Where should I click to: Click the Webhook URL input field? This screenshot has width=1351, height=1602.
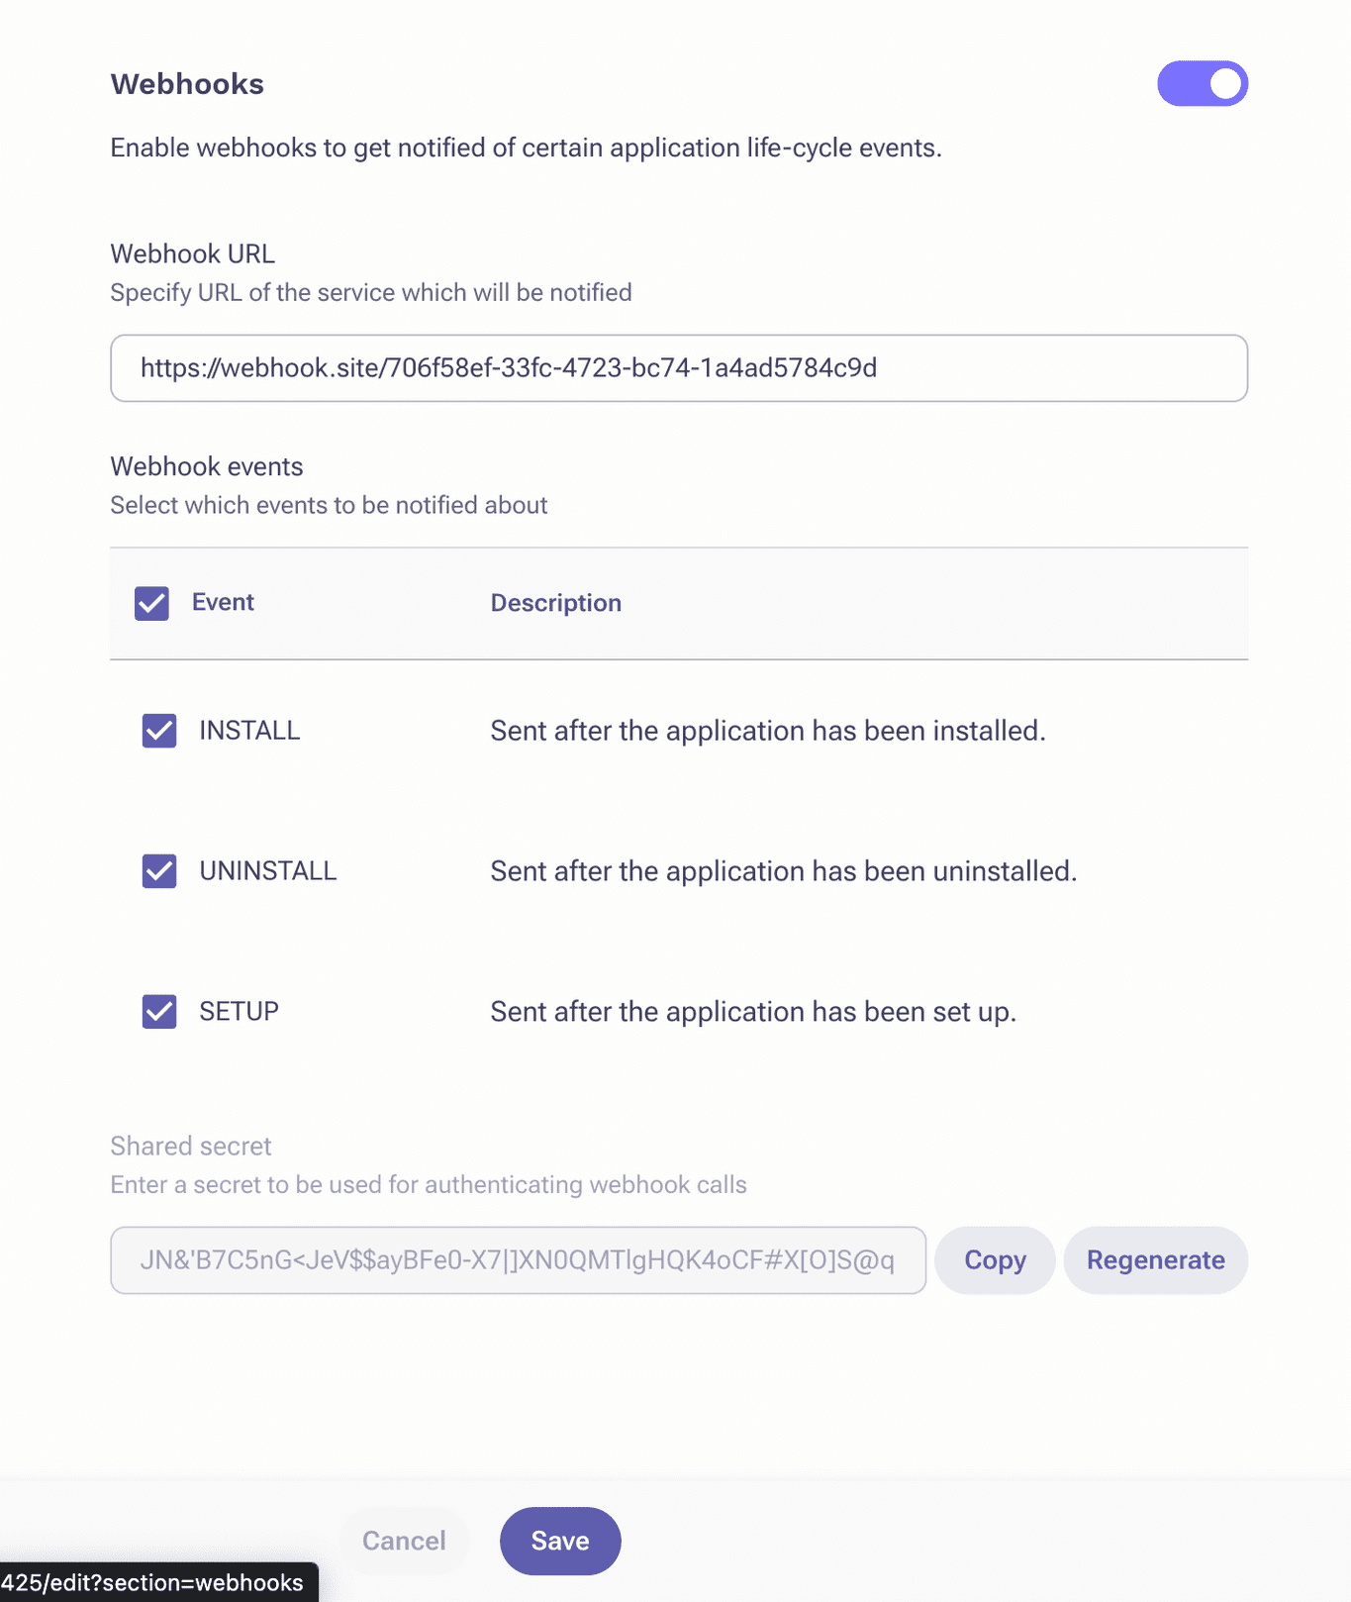(x=679, y=368)
